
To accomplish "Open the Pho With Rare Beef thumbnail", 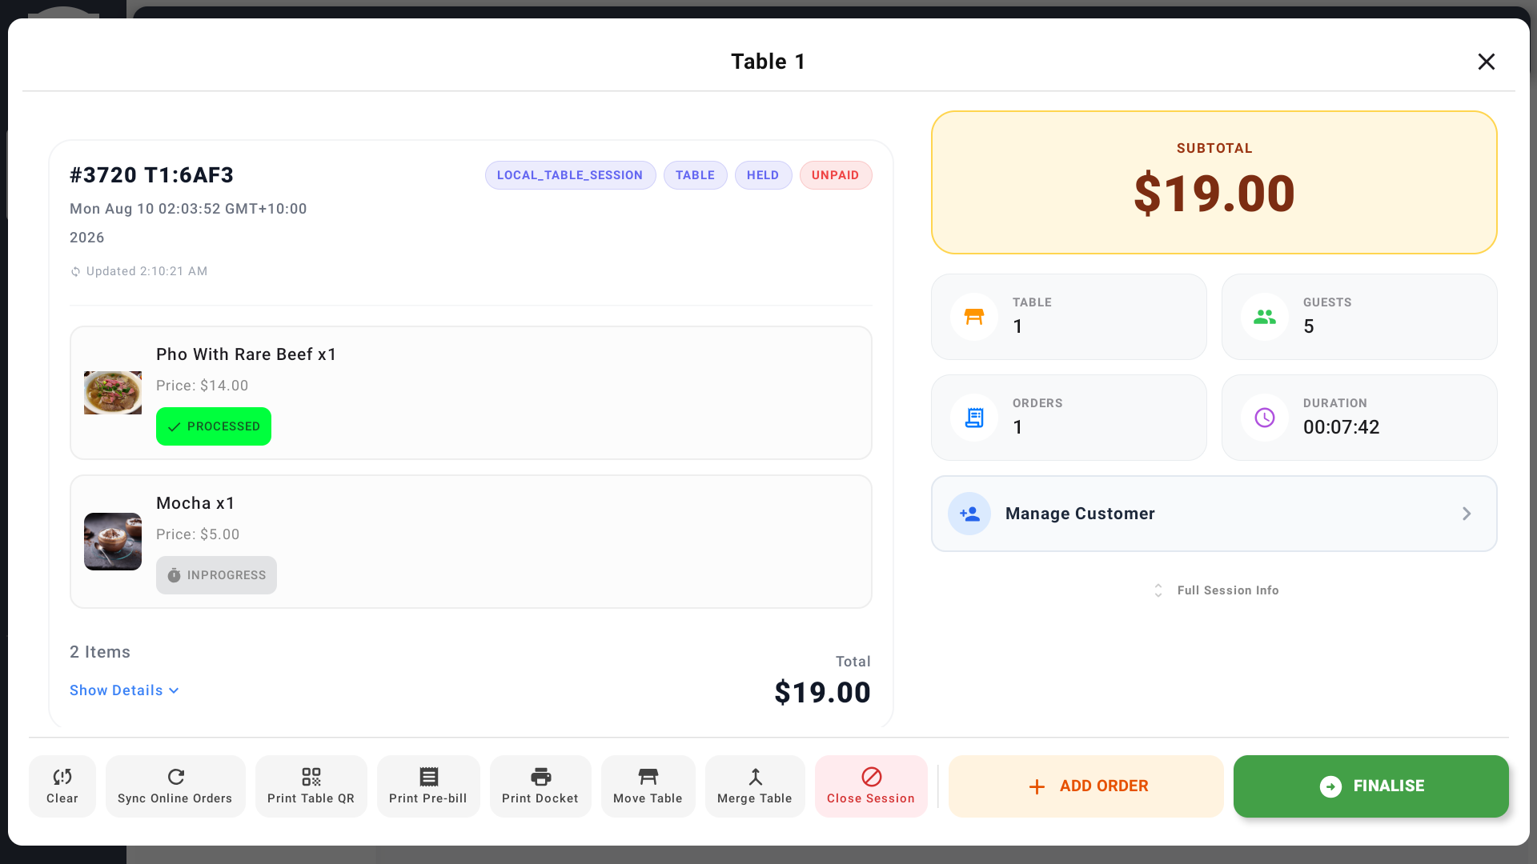I will pos(113,393).
